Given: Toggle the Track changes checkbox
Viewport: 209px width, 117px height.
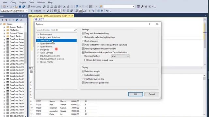Looking at the screenshot, I should coord(83,41).
